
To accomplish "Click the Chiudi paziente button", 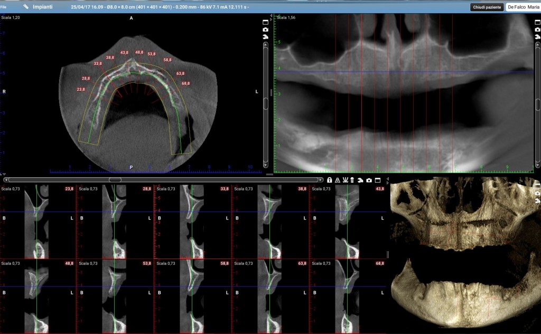I will pos(486,7).
